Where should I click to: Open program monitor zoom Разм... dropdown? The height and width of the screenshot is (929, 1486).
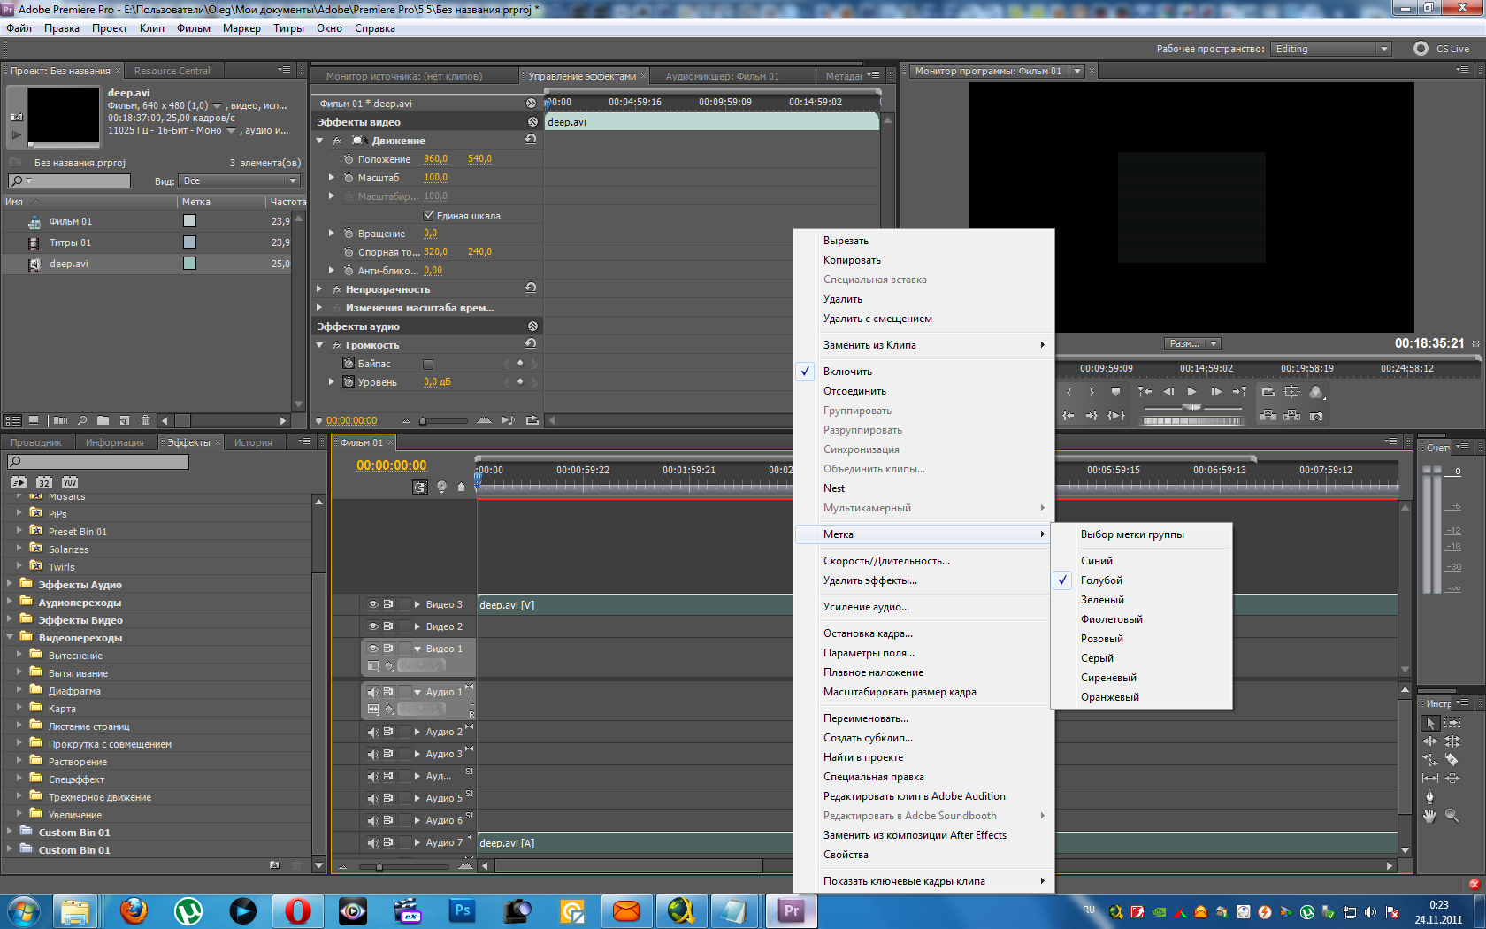pyautogui.click(x=1193, y=343)
